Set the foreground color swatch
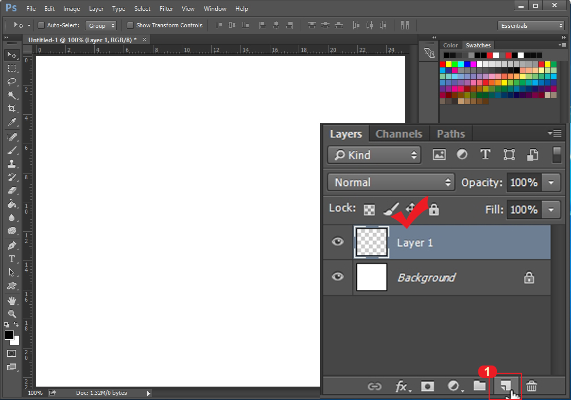The height and width of the screenshot is (400, 571). tap(9, 335)
